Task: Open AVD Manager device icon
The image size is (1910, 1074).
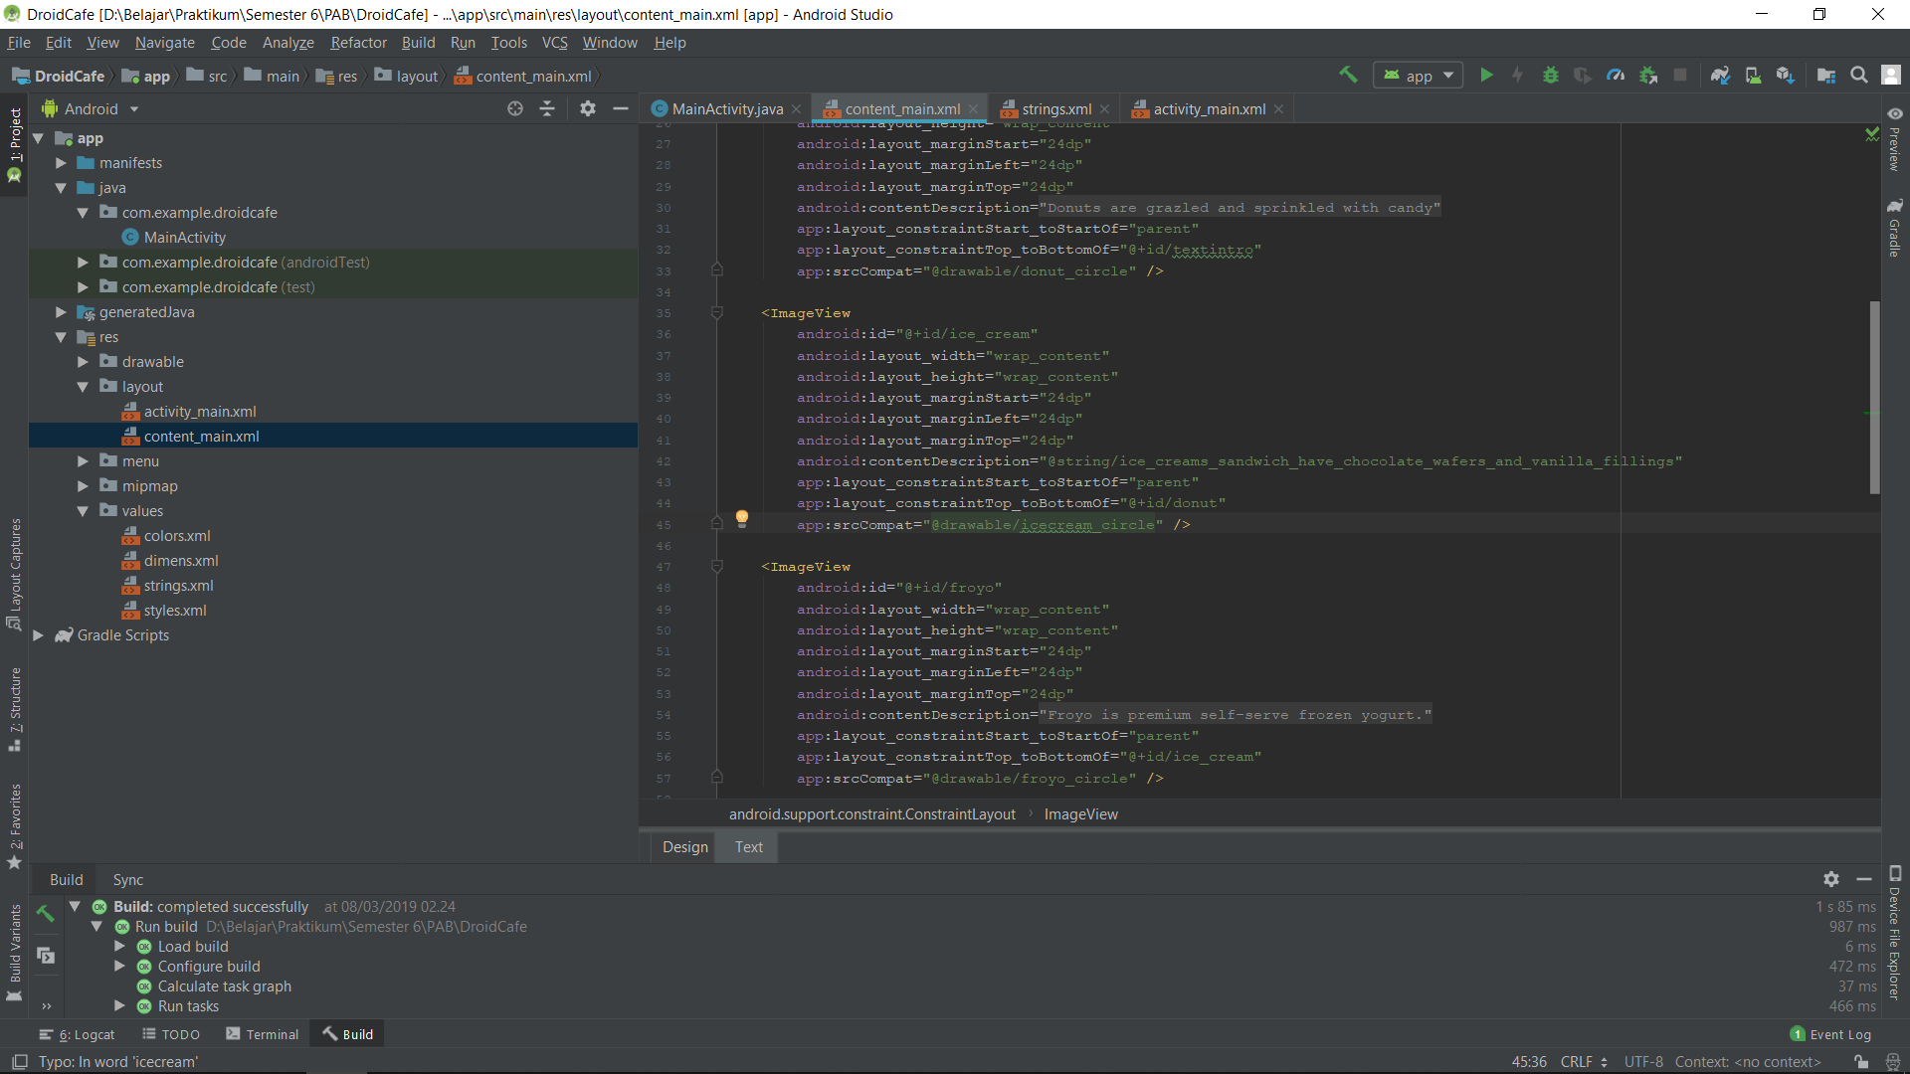Action: pos(1753,76)
